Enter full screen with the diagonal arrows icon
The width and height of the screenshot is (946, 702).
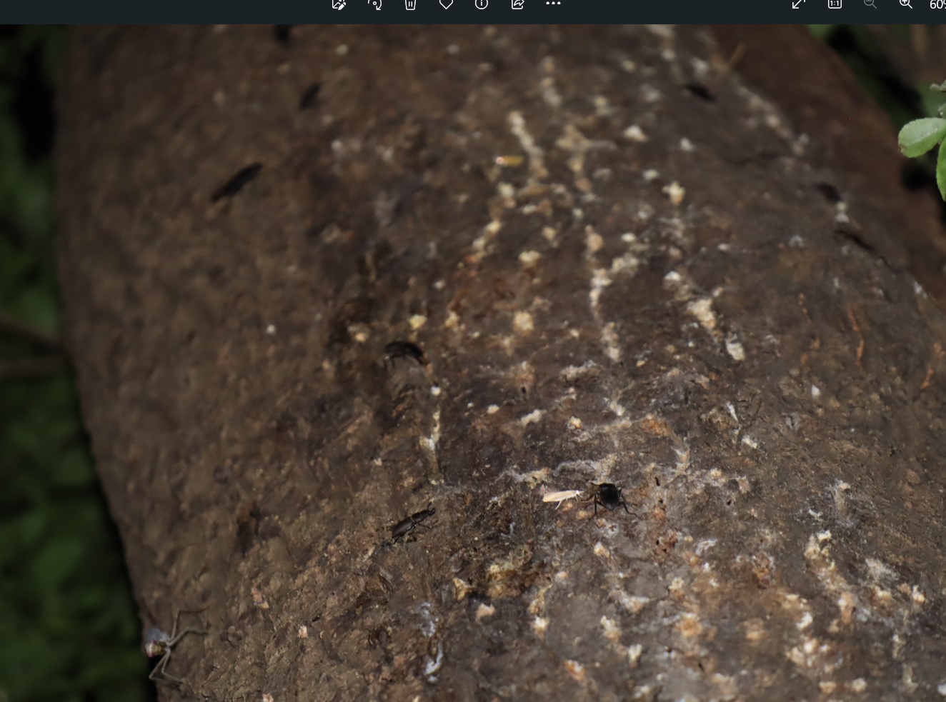click(799, 4)
